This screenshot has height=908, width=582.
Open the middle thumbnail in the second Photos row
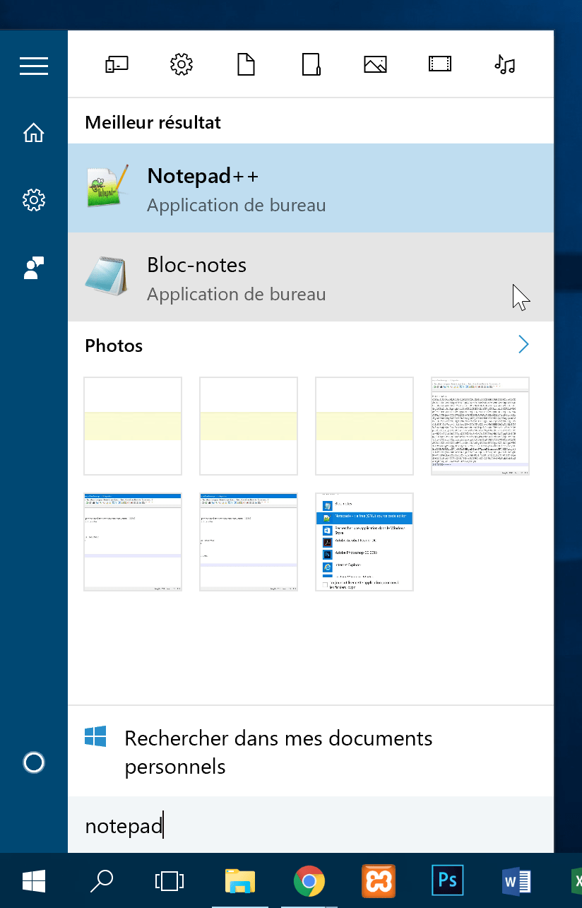249,542
